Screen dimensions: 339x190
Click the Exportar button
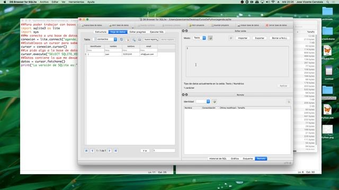point(260,38)
